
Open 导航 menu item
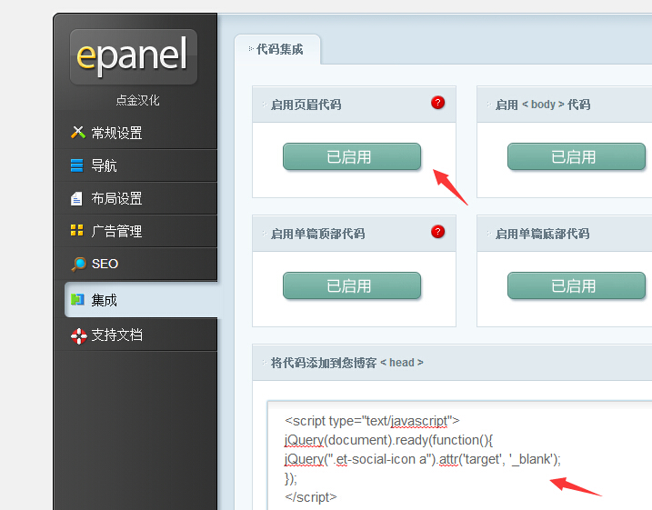pos(136,165)
